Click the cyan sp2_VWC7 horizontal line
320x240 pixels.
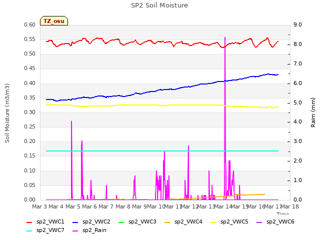coord(162,151)
